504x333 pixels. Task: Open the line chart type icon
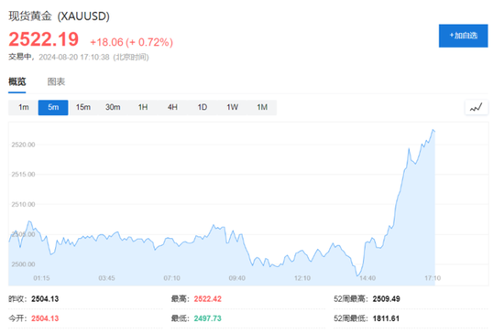click(x=477, y=107)
